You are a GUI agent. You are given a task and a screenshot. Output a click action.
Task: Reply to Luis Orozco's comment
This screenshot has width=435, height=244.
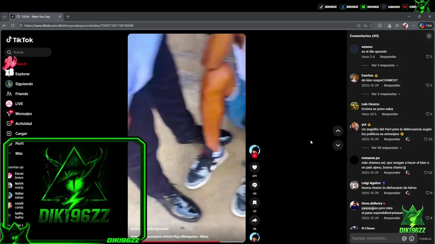(390, 114)
